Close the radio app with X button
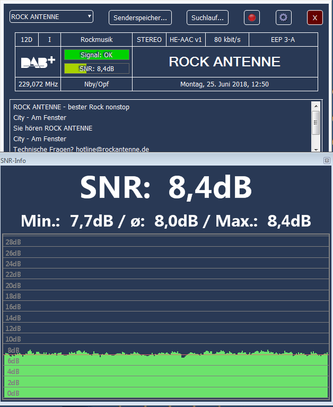Screen dimensions: 333x407 [315, 18]
